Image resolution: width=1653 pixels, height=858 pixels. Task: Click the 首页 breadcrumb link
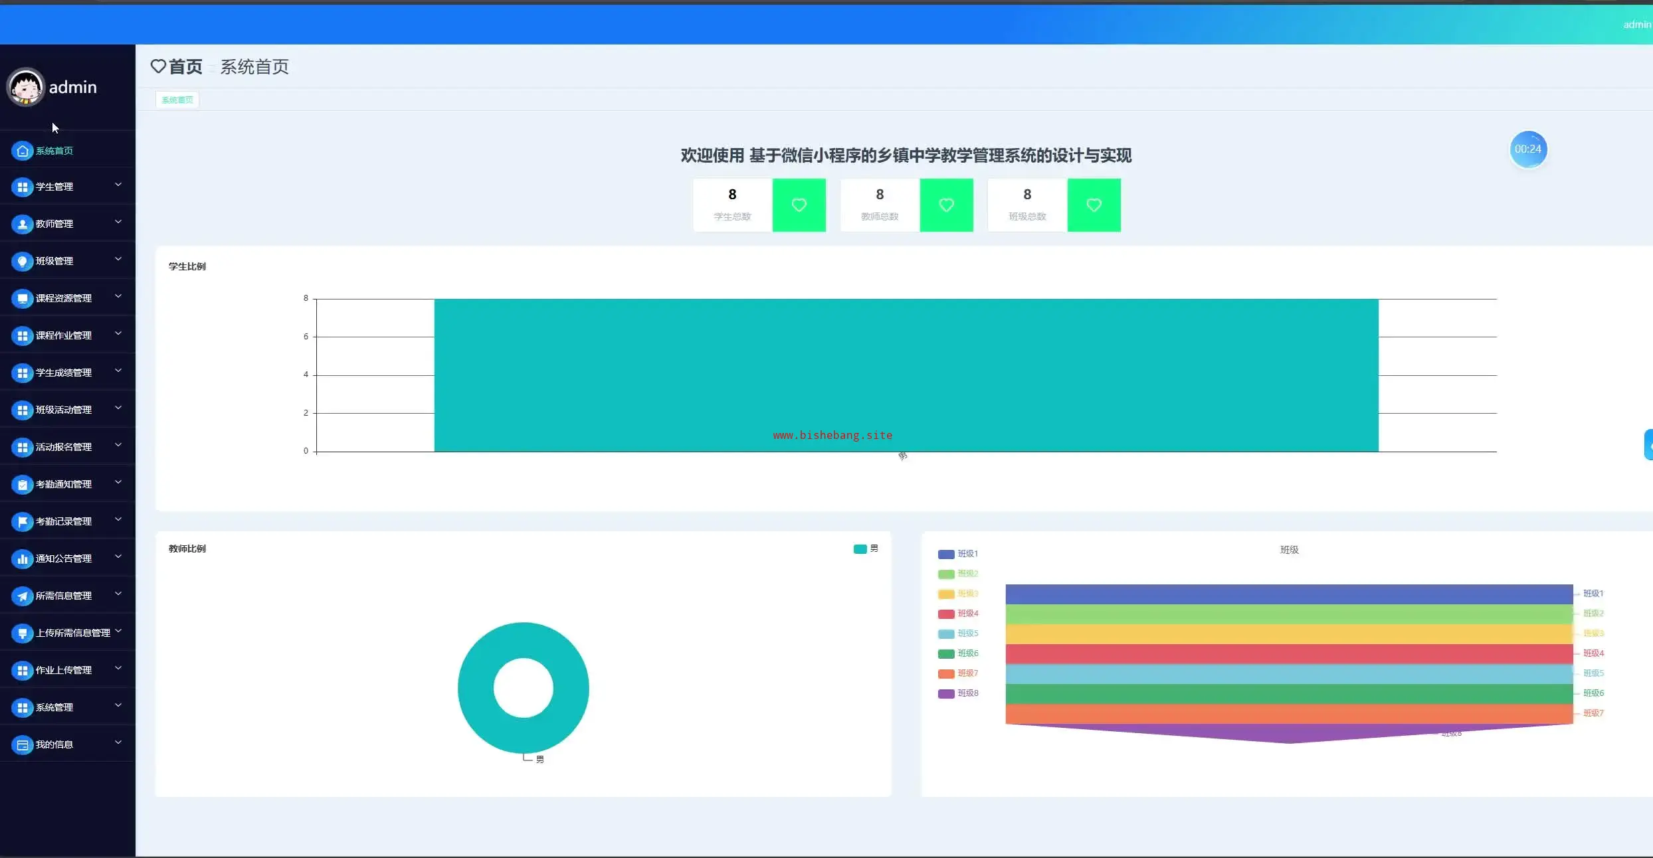pyautogui.click(x=185, y=67)
